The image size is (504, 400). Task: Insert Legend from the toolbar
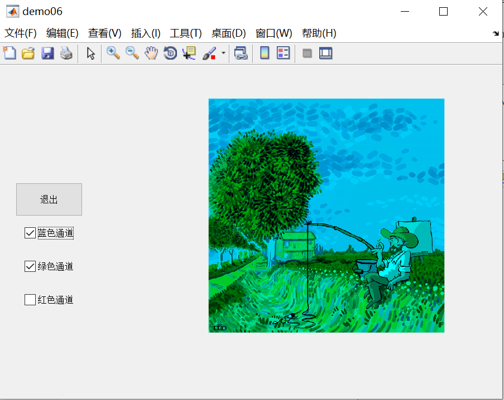pos(283,53)
